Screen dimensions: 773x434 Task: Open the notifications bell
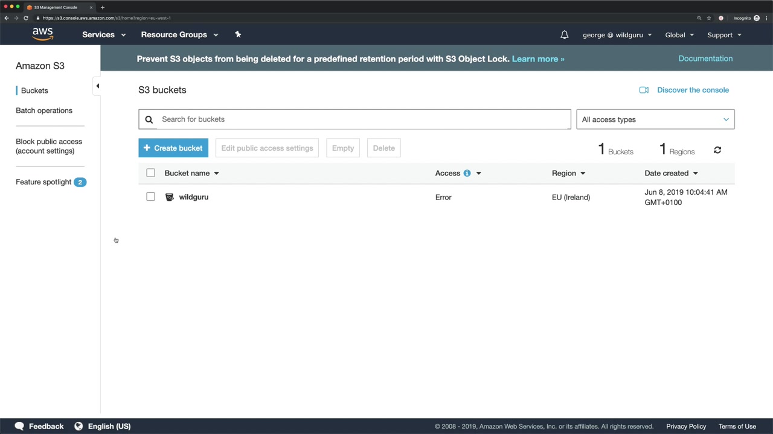pyautogui.click(x=564, y=35)
